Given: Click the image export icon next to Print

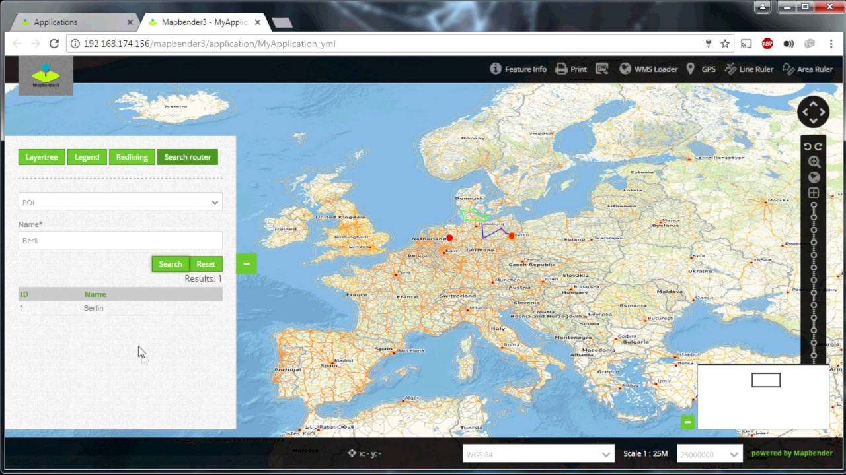Looking at the screenshot, I should pyautogui.click(x=601, y=69).
